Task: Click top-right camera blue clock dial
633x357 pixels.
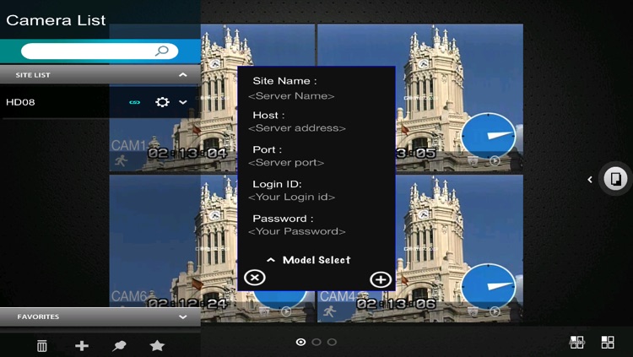Action: pos(488,135)
